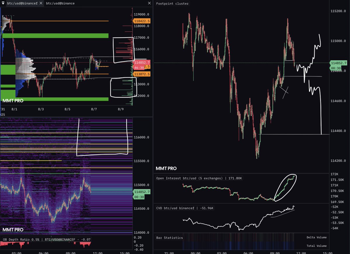Expand the chart layout dropdown arrow
This screenshot has width=350, height=254.
coord(4,3)
